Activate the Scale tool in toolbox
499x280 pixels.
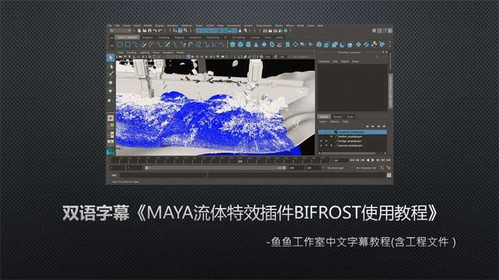click(x=110, y=100)
